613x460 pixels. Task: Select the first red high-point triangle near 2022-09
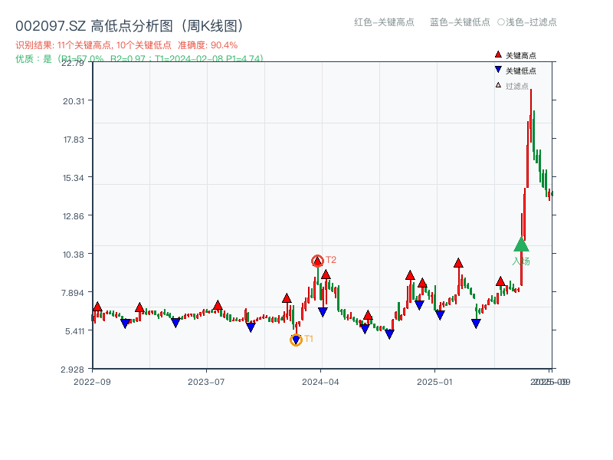(x=98, y=307)
